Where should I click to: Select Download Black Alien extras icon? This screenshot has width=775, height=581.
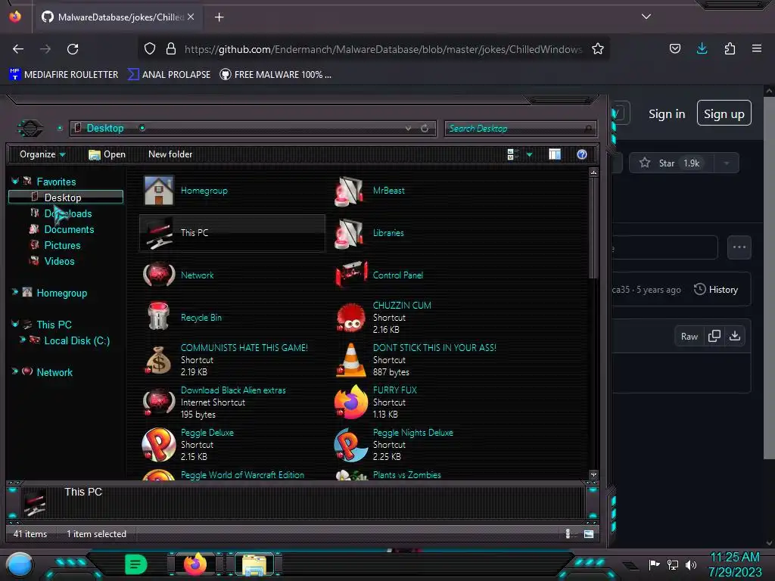tap(159, 402)
